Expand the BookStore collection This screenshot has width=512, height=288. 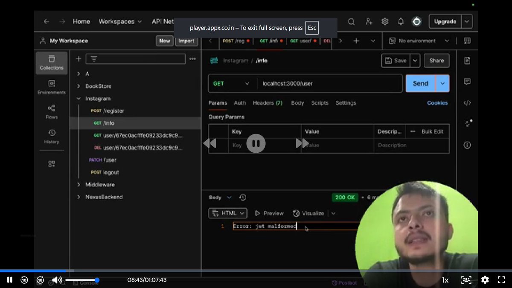pos(79,86)
